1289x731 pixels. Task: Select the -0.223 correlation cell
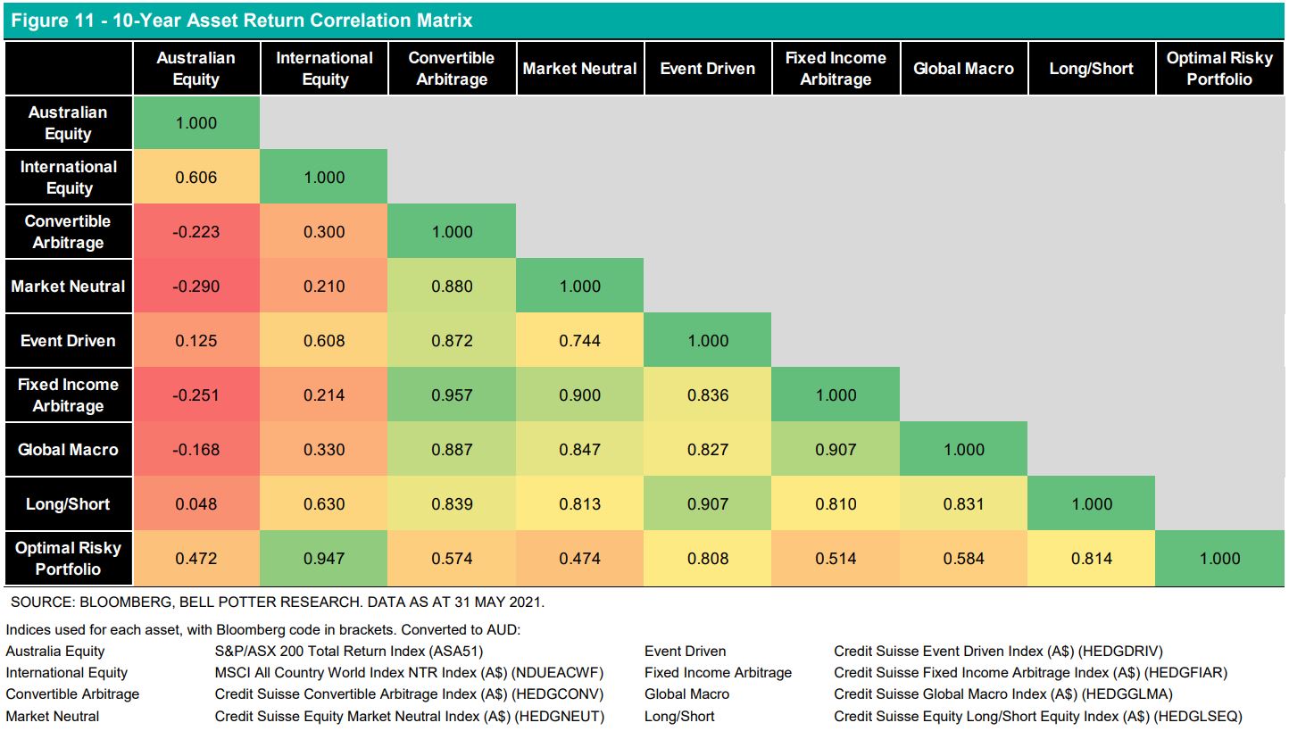(195, 232)
